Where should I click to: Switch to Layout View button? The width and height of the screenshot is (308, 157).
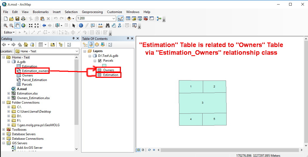tap(143, 150)
